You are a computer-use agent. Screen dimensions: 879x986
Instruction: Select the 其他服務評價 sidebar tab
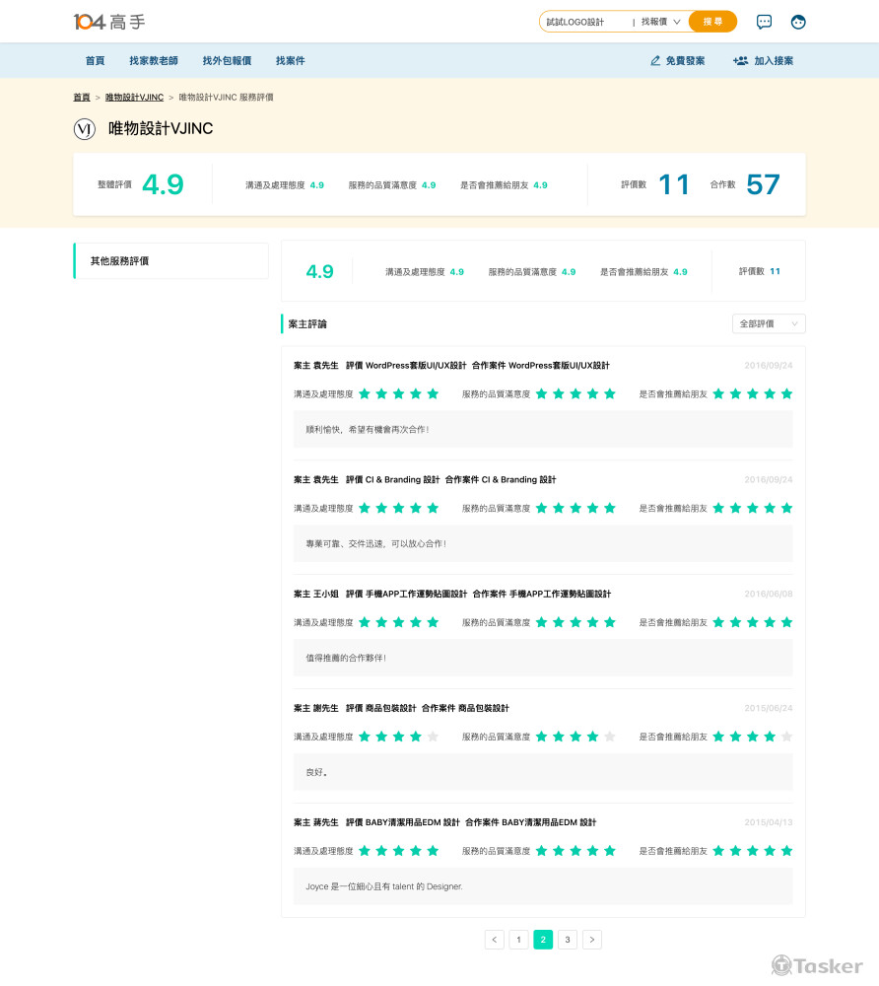(x=171, y=261)
